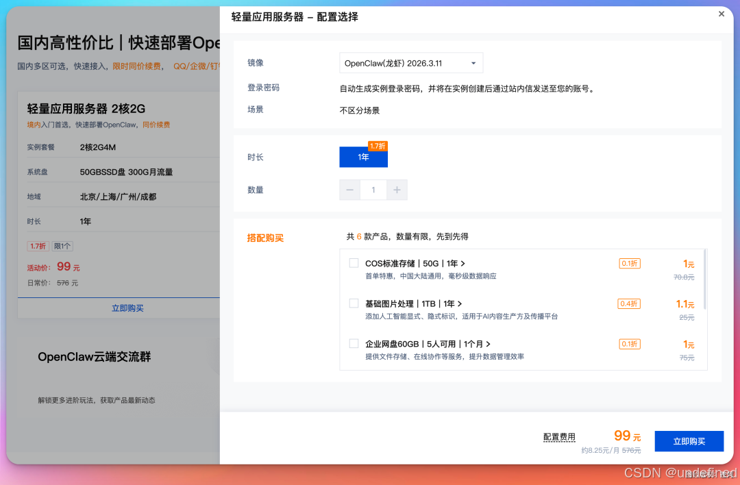This screenshot has height=485, width=740.
Task: Click the 限1个 tag in background card
Action: 62,246
